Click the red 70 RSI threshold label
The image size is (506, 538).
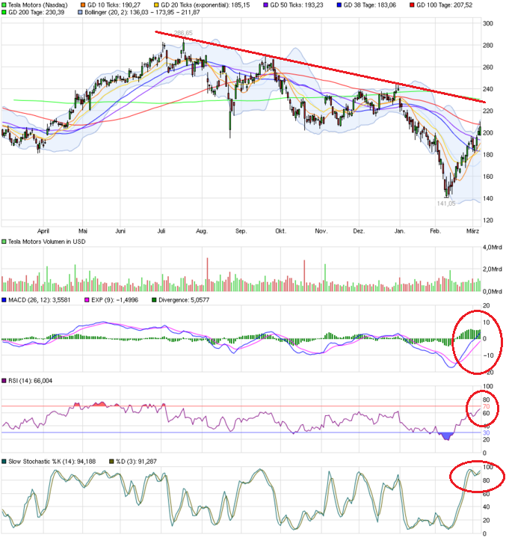(486, 407)
